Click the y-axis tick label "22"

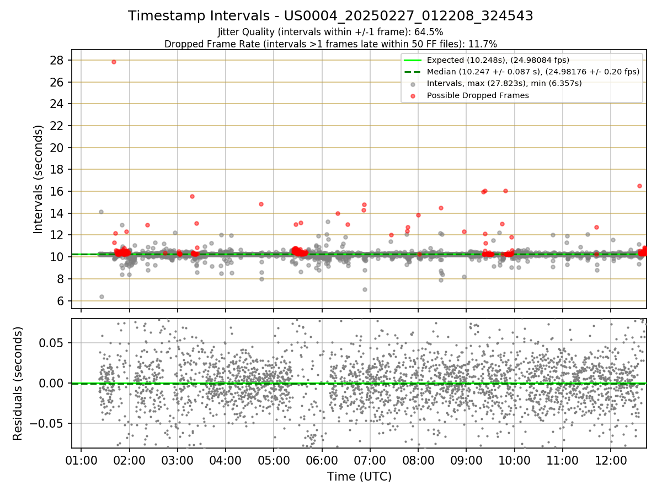click(58, 126)
